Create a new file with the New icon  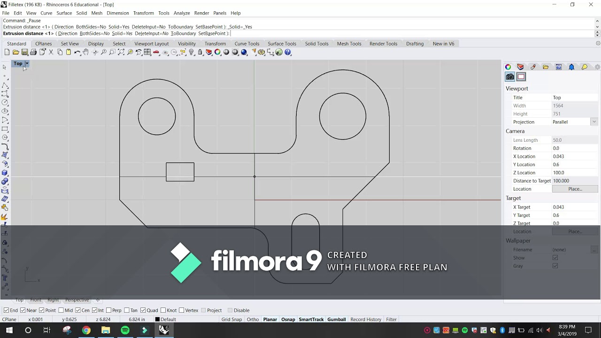[x=7, y=52]
